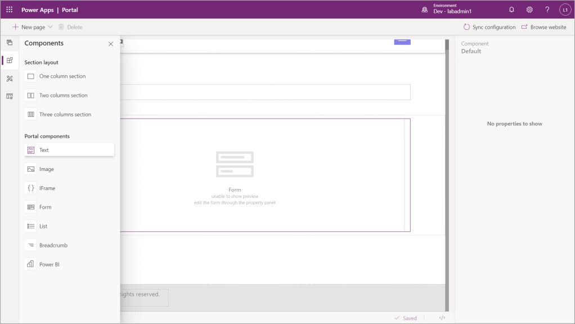The height and width of the screenshot is (324, 575).
Task: Open the Themes icon in left rail
Action: 10,79
